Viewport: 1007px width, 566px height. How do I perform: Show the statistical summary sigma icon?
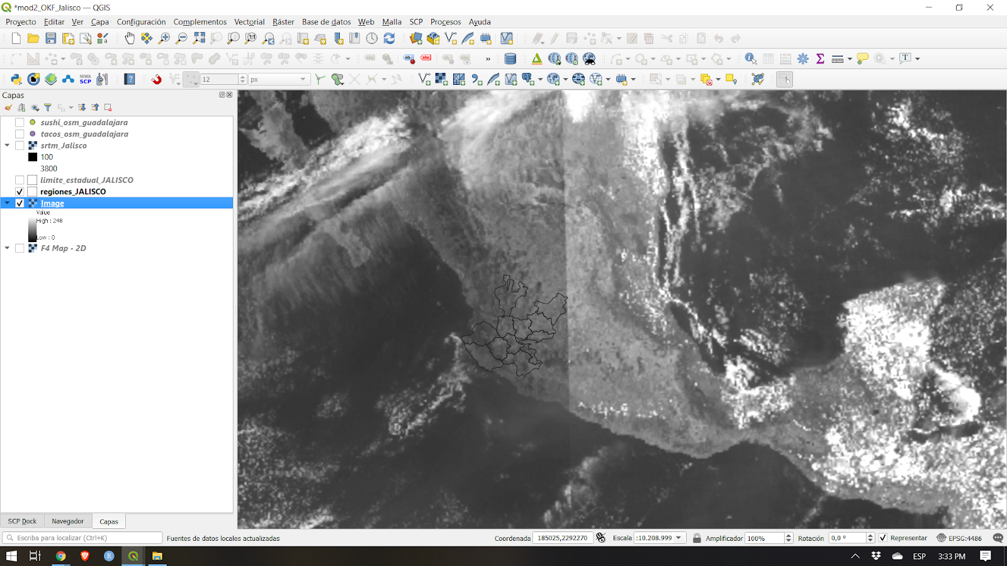pyautogui.click(x=820, y=58)
